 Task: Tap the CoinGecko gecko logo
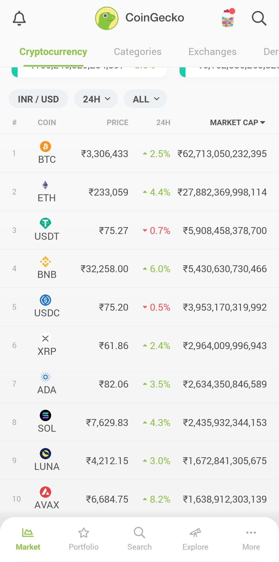(x=107, y=18)
